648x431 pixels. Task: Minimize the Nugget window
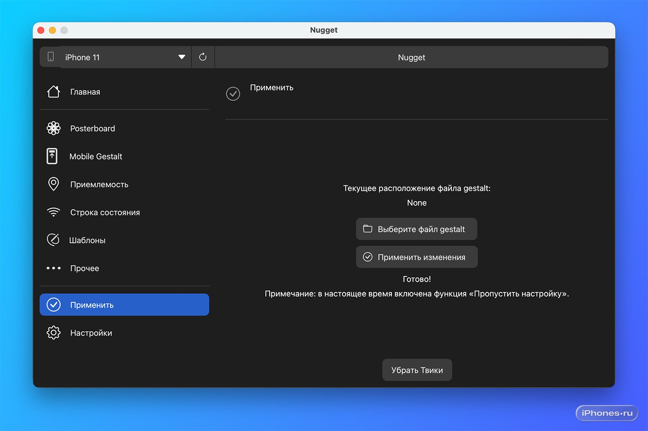[x=52, y=30]
